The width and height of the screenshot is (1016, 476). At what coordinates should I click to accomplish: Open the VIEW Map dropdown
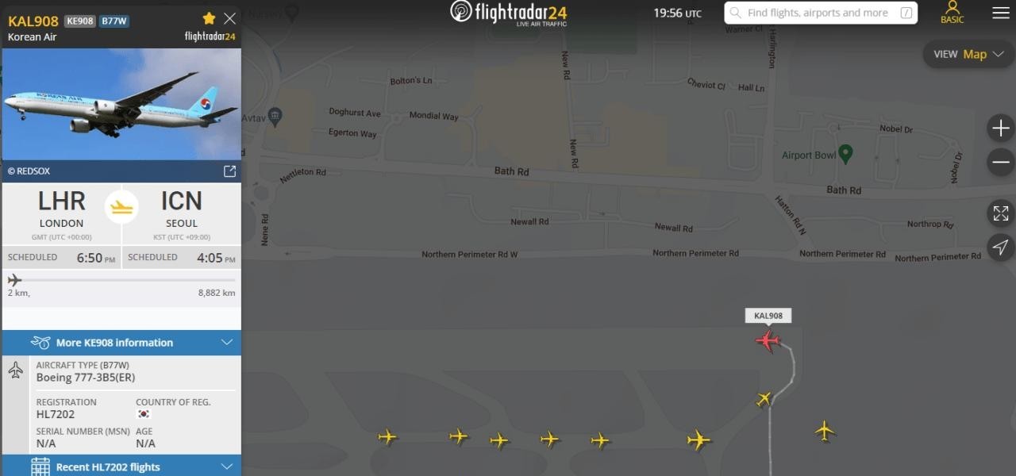968,54
